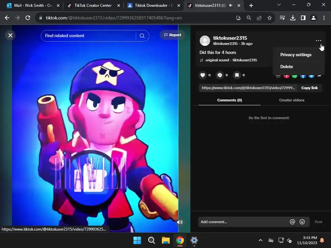Click the install app icon in address bar
Viewport: 331px width, 248px height.
(238, 18)
